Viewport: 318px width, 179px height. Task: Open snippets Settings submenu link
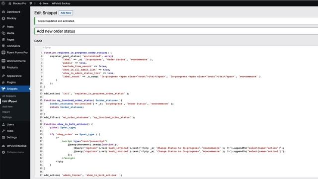click(x=7, y=117)
